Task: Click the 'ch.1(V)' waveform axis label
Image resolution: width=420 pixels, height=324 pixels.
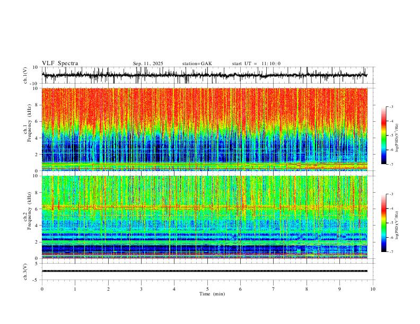Action: tap(25, 75)
